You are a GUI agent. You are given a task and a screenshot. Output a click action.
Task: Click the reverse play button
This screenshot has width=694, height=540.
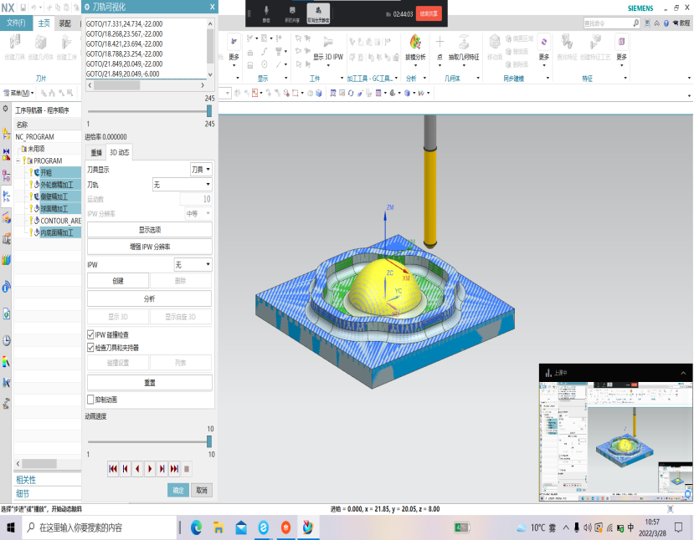click(137, 468)
